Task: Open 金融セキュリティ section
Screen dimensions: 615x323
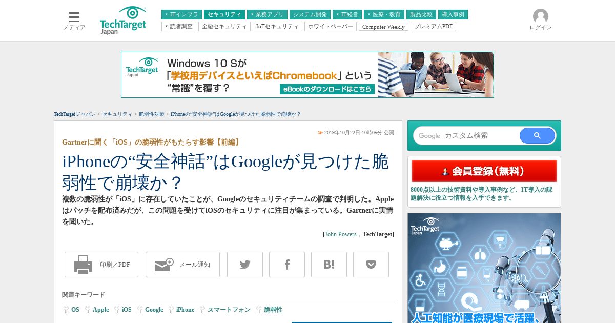Action: coord(224,27)
